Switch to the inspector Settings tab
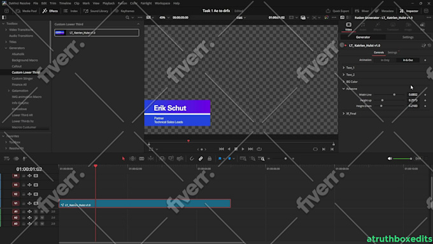Screen dimensions: 433x244 coord(408,37)
